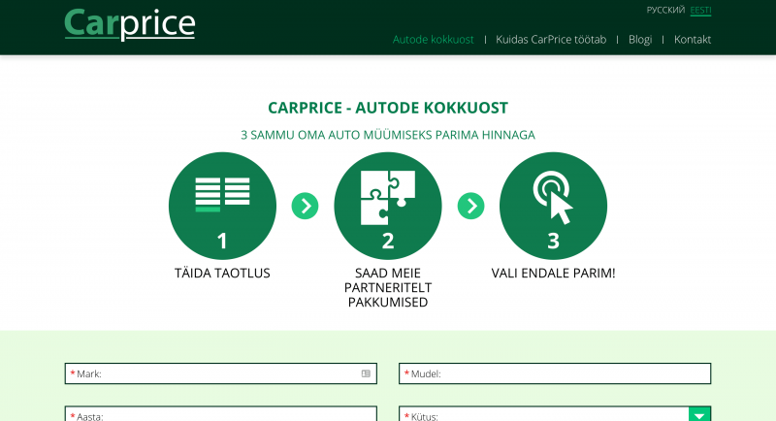Image resolution: width=776 pixels, height=421 pixels.
Task: Focus the Mudel input field
Action: coord(555,373)
